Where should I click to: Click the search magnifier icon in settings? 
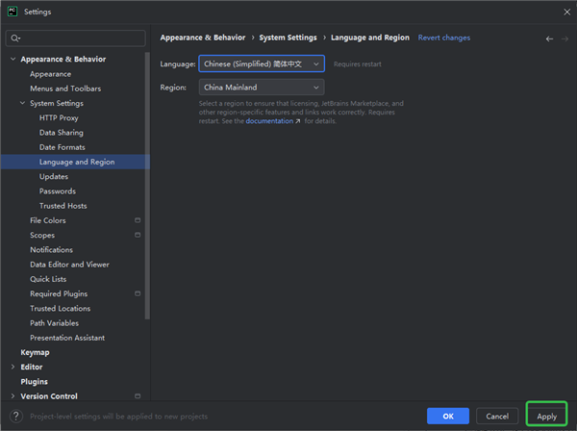click(x=15, y=38)
